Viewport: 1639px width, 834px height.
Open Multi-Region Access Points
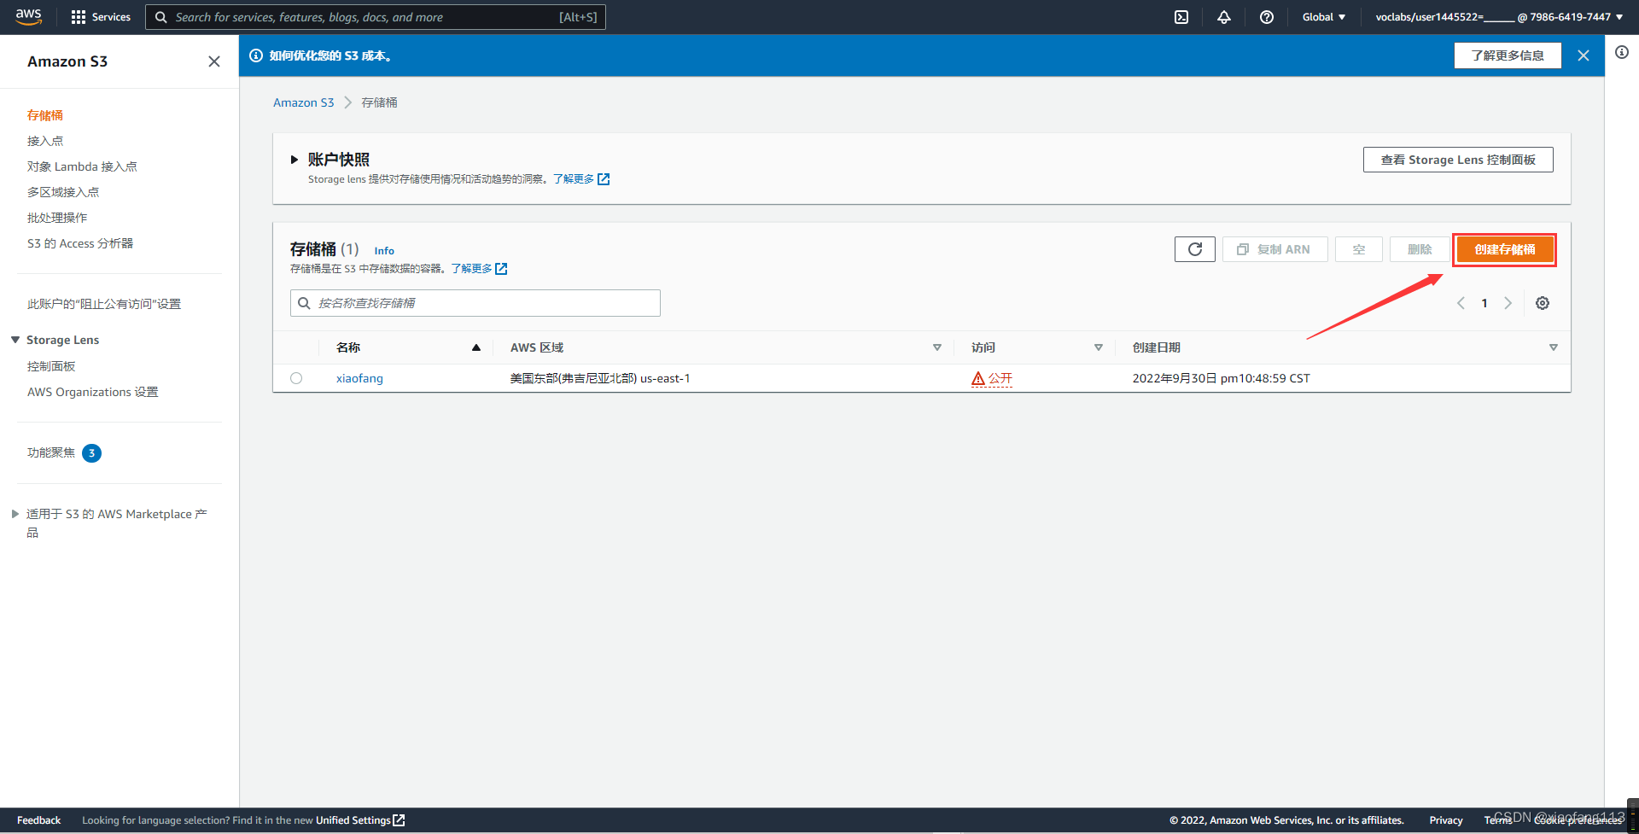(x=63, y=192)
